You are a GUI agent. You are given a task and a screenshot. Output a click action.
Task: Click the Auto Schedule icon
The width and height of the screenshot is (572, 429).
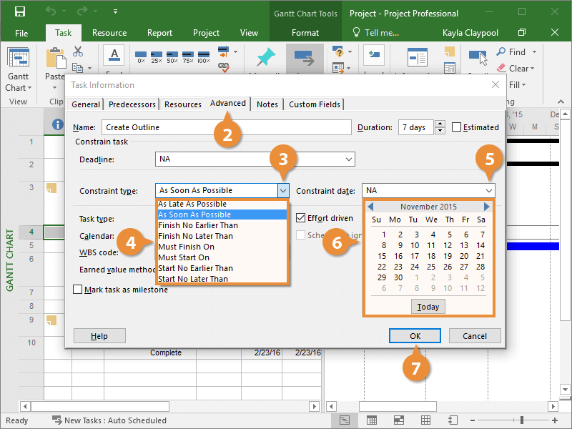[305, 58]
